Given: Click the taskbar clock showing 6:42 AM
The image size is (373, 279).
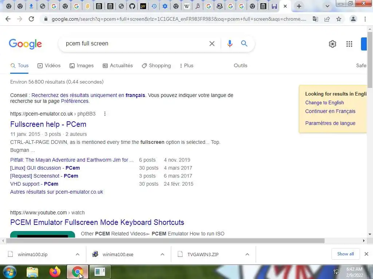Looking at the screenshot, I should pyautogui.click(x=354, y=272).
